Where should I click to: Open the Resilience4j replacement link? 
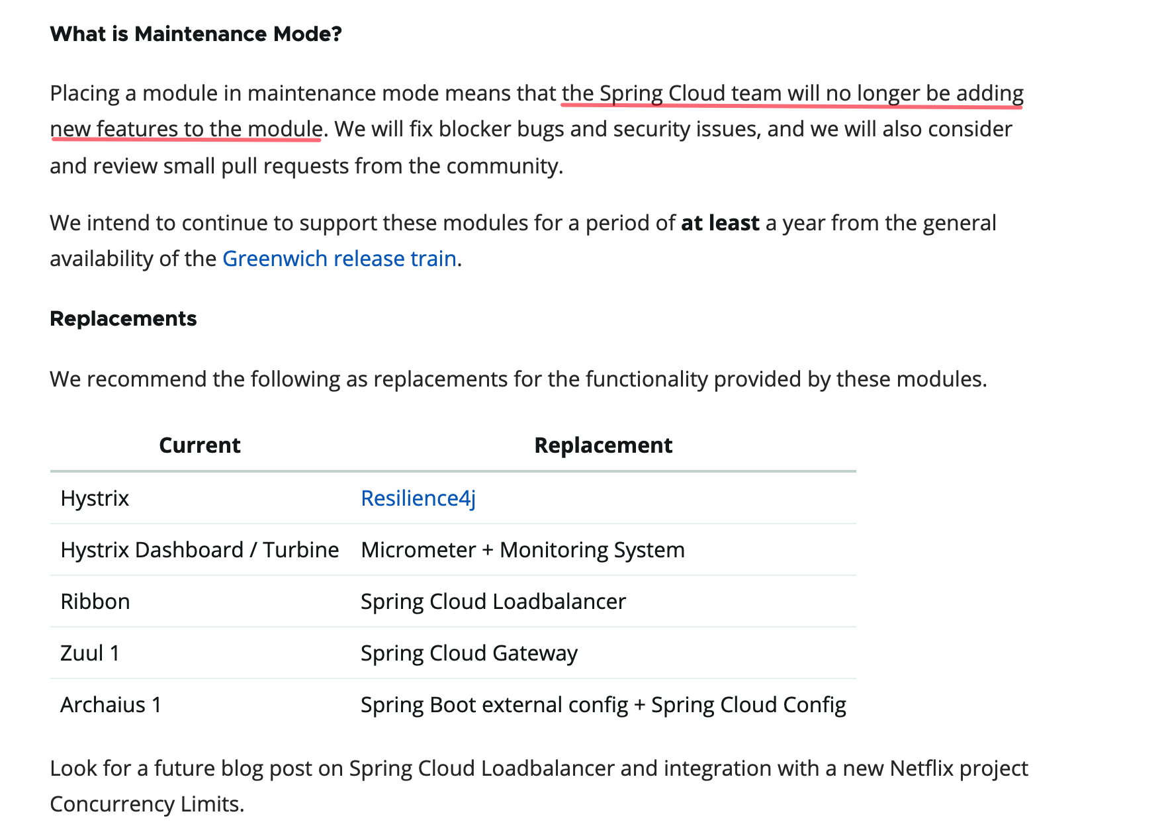(418, 498)
